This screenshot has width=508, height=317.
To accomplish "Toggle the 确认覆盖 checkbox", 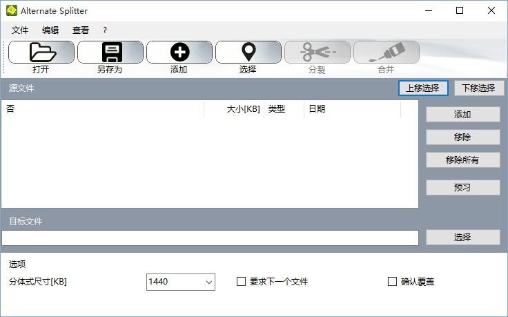I will point(393,282).
